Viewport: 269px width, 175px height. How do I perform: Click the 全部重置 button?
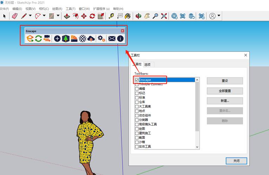(x=225, y=91)
